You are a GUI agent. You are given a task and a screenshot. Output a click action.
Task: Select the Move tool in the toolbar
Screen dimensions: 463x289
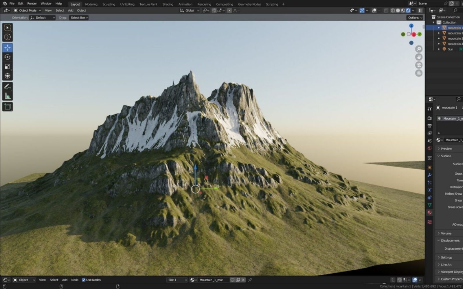click(x=7, y=48)
